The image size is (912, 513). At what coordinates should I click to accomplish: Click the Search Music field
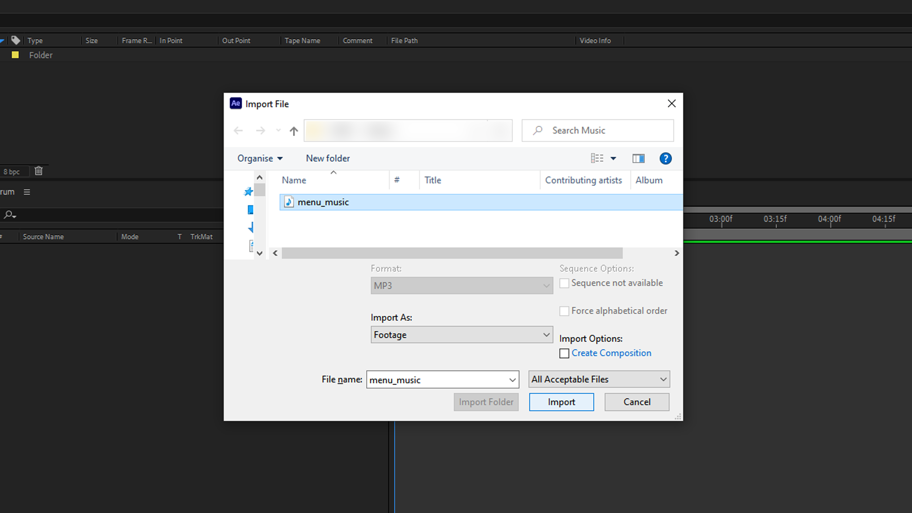(598, 131)
